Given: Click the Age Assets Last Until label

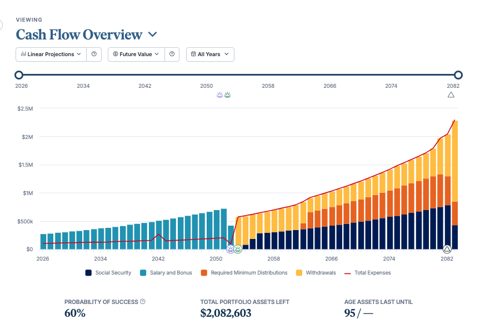Looking at the screenshot, I should pos(378,302).
